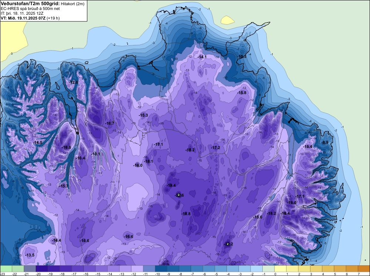This screenshot has height=276, width=370.
Task: Select the -15.6 temperature label
Action: point(258,217)
